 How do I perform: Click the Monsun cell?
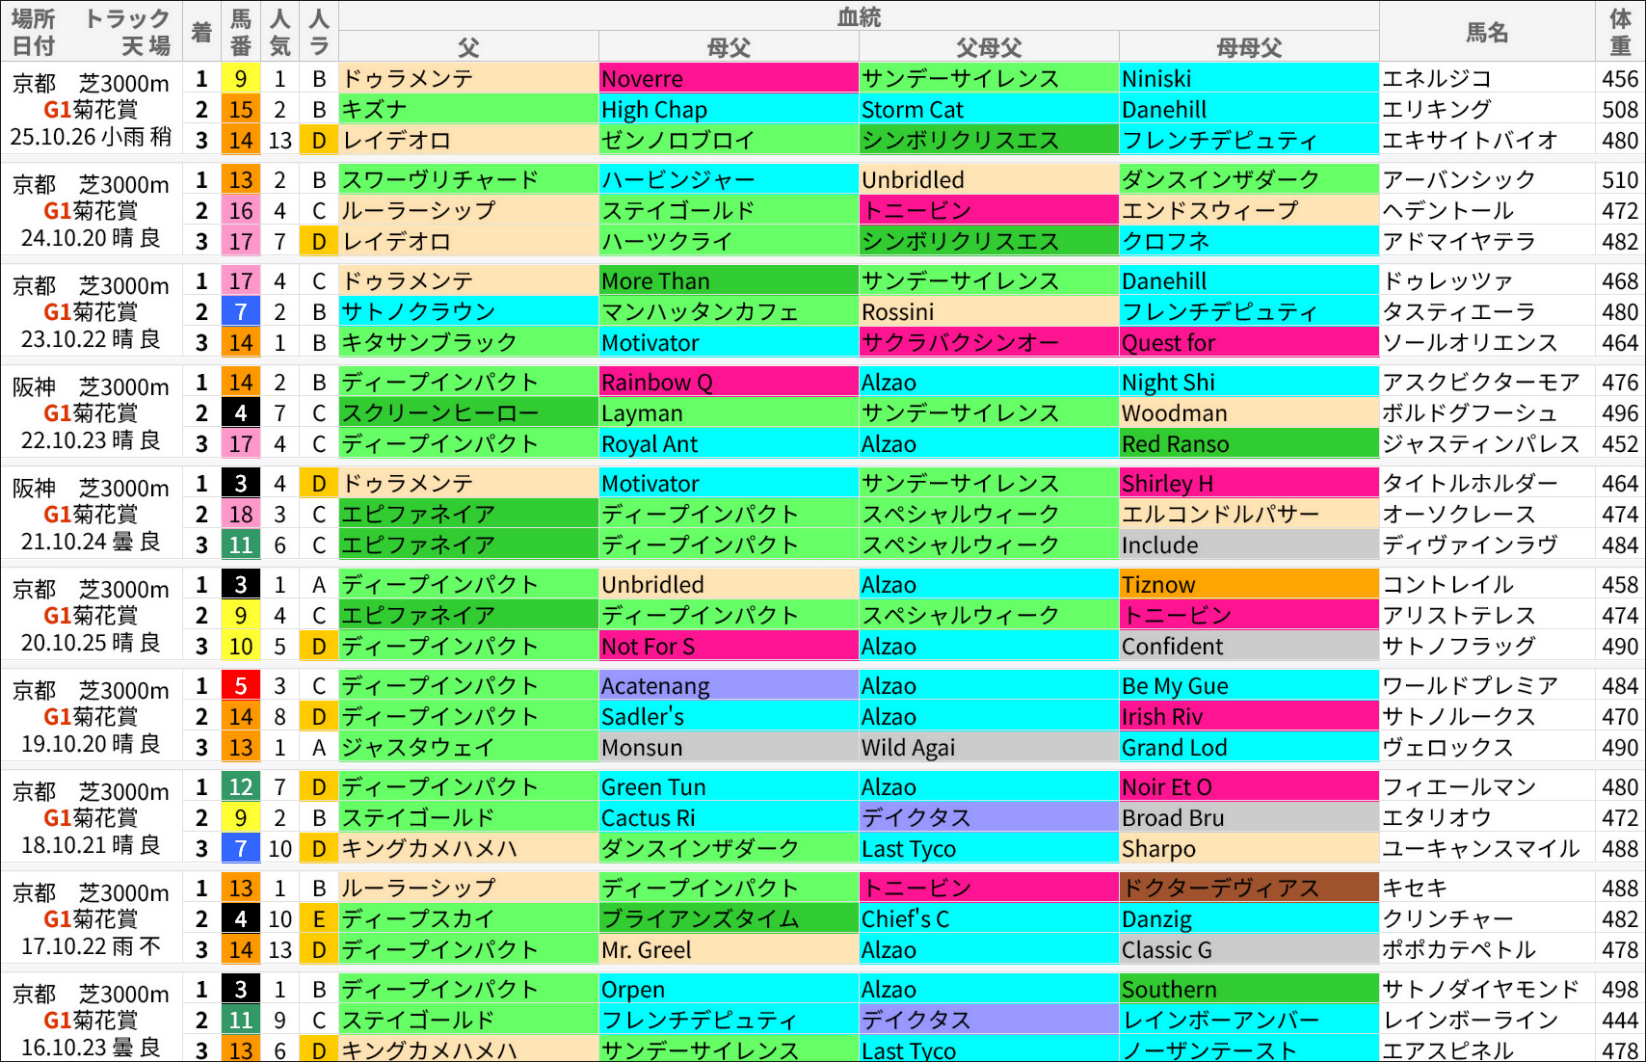(x=729, y=748)
